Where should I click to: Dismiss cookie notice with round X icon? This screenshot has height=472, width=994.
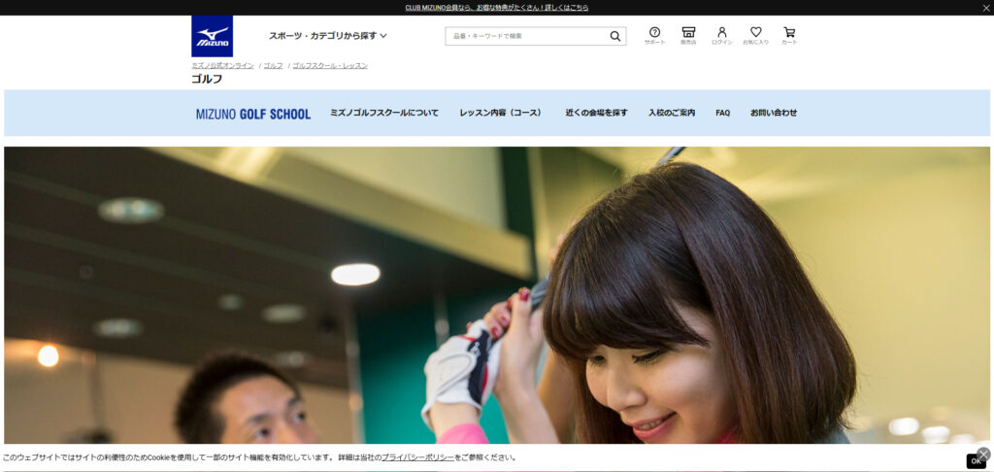coord(983,454)
